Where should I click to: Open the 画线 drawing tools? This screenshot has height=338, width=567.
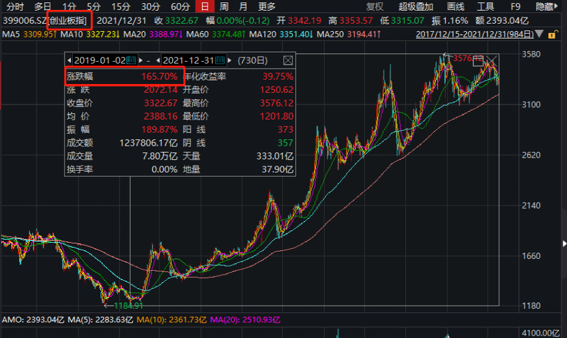(x=455, y=6)
